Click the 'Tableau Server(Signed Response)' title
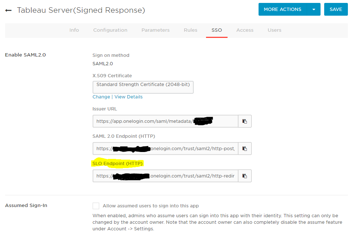Viewport: 353px width, 242px height. point(81,10)
